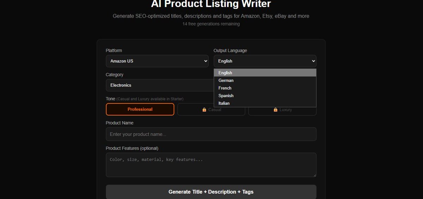
Task: Click the '14 free generations remaining' text
Action: pyautogui.click(x=211, y=24)
